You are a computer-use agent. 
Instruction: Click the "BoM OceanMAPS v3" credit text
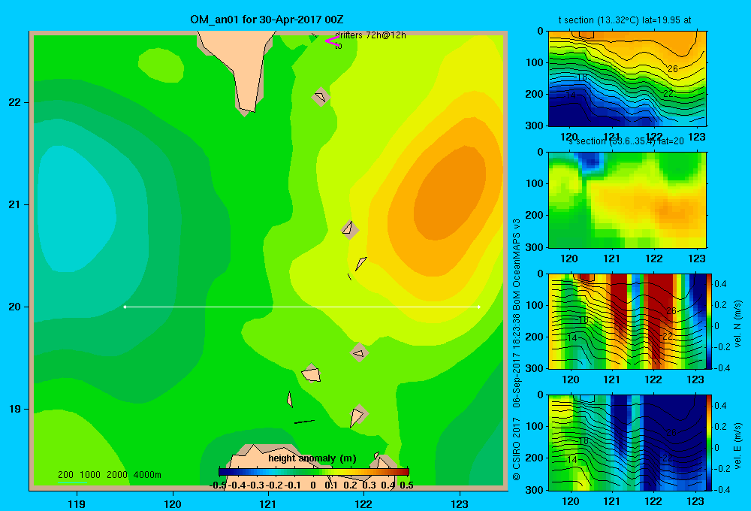coord(517,265)
